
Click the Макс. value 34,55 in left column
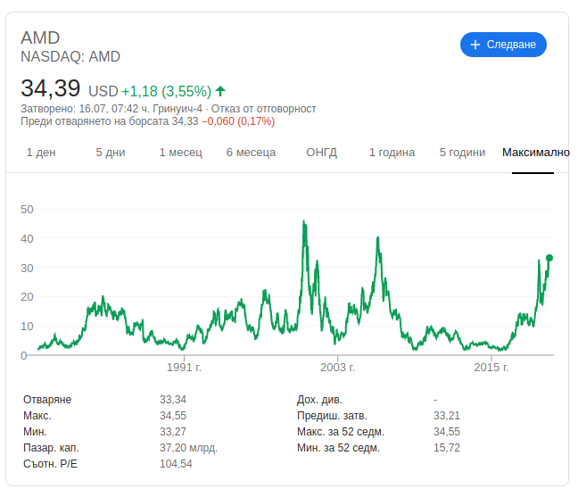[173, 416]
